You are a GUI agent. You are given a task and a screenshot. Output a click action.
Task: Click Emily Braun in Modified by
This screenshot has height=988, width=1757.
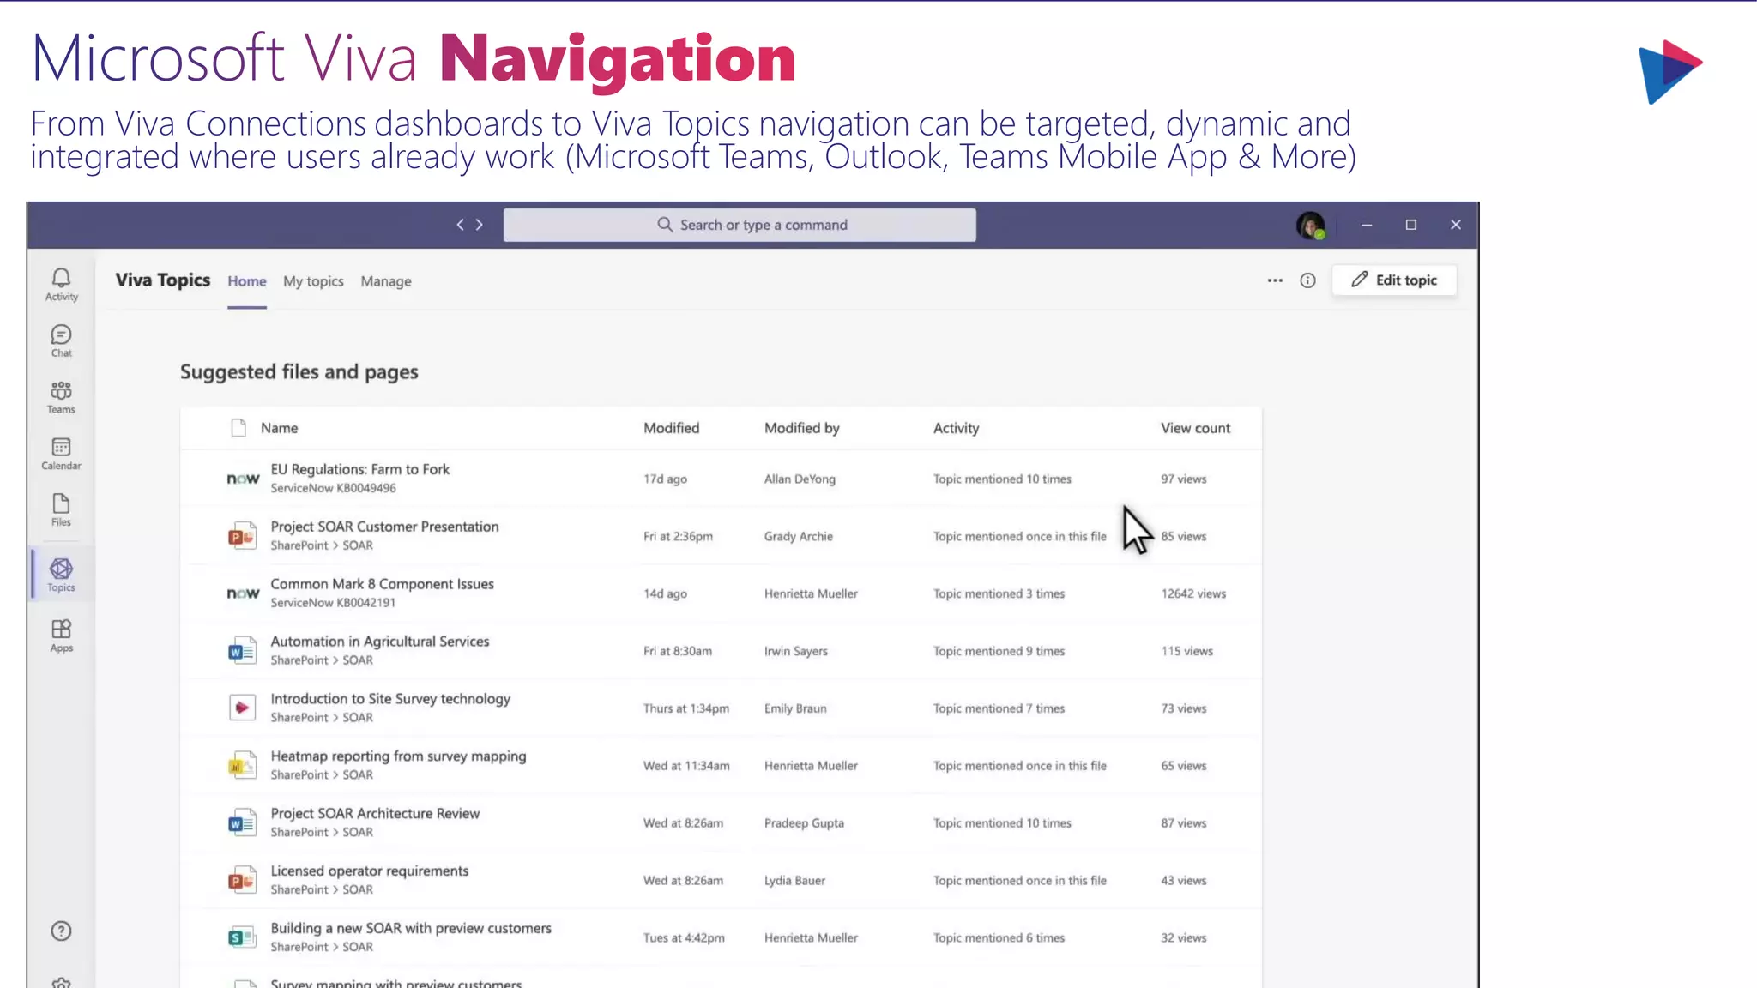point(795,708)
